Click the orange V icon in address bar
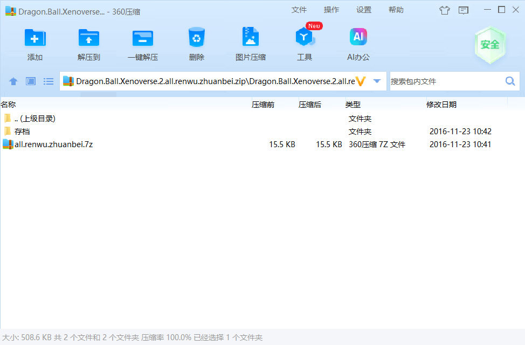Image resolution: width=525 pixels, height=345 pixels. [x=360, y=81]
